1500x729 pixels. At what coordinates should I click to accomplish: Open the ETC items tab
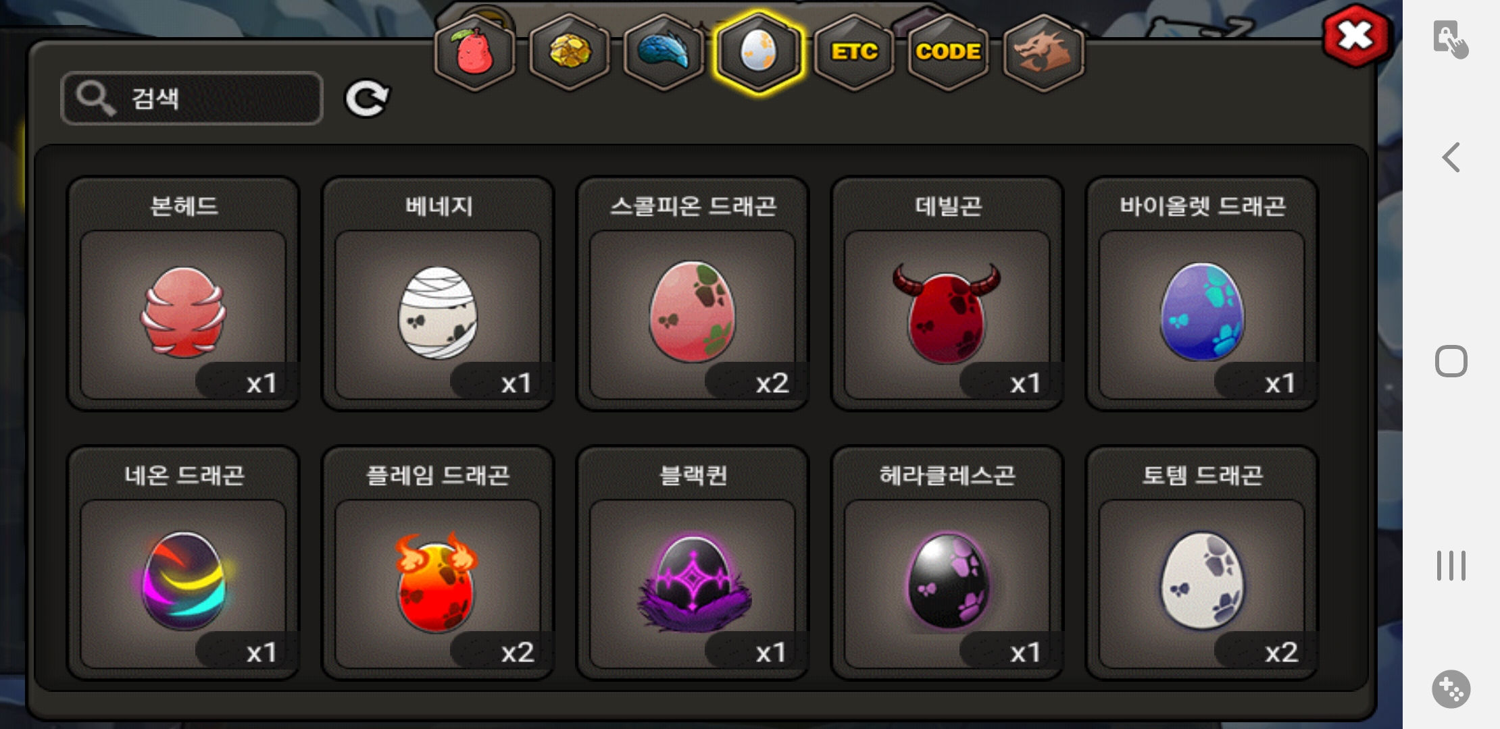[854, 52]
